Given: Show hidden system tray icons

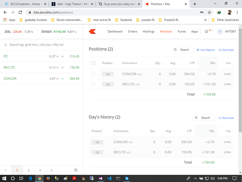Looking at the screenshot, I should pos(195,178).
